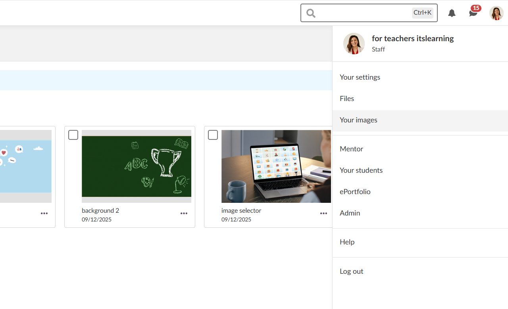This screenshot has width=508, height=309.
Task: Open the Mentor menu item
Action: (351, 149)
